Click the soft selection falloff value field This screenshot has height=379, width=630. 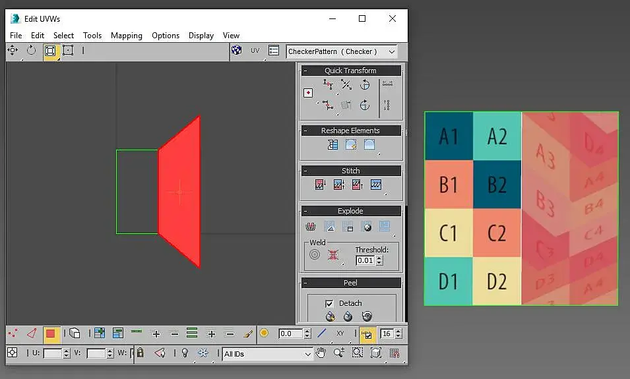[x=291, y=334]
